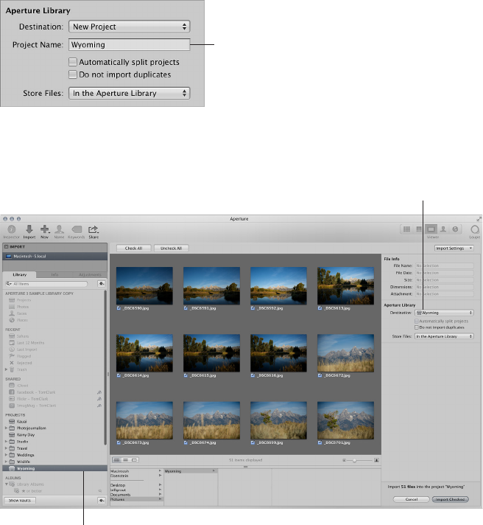Screen dimensions: 483x525
Task: Collapse the Library Albums group
Action: [7, 484]
